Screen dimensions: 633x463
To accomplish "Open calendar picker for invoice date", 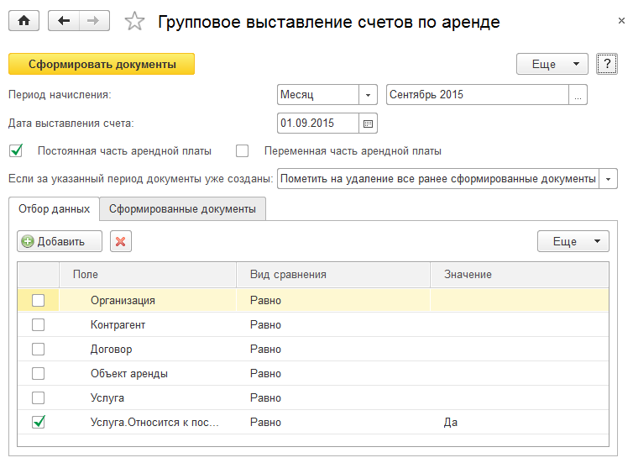I will pos(368,124).
